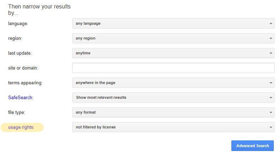
Task: Click the arrow icon of the terms appearing dropdown
Action: click(271, 83)
